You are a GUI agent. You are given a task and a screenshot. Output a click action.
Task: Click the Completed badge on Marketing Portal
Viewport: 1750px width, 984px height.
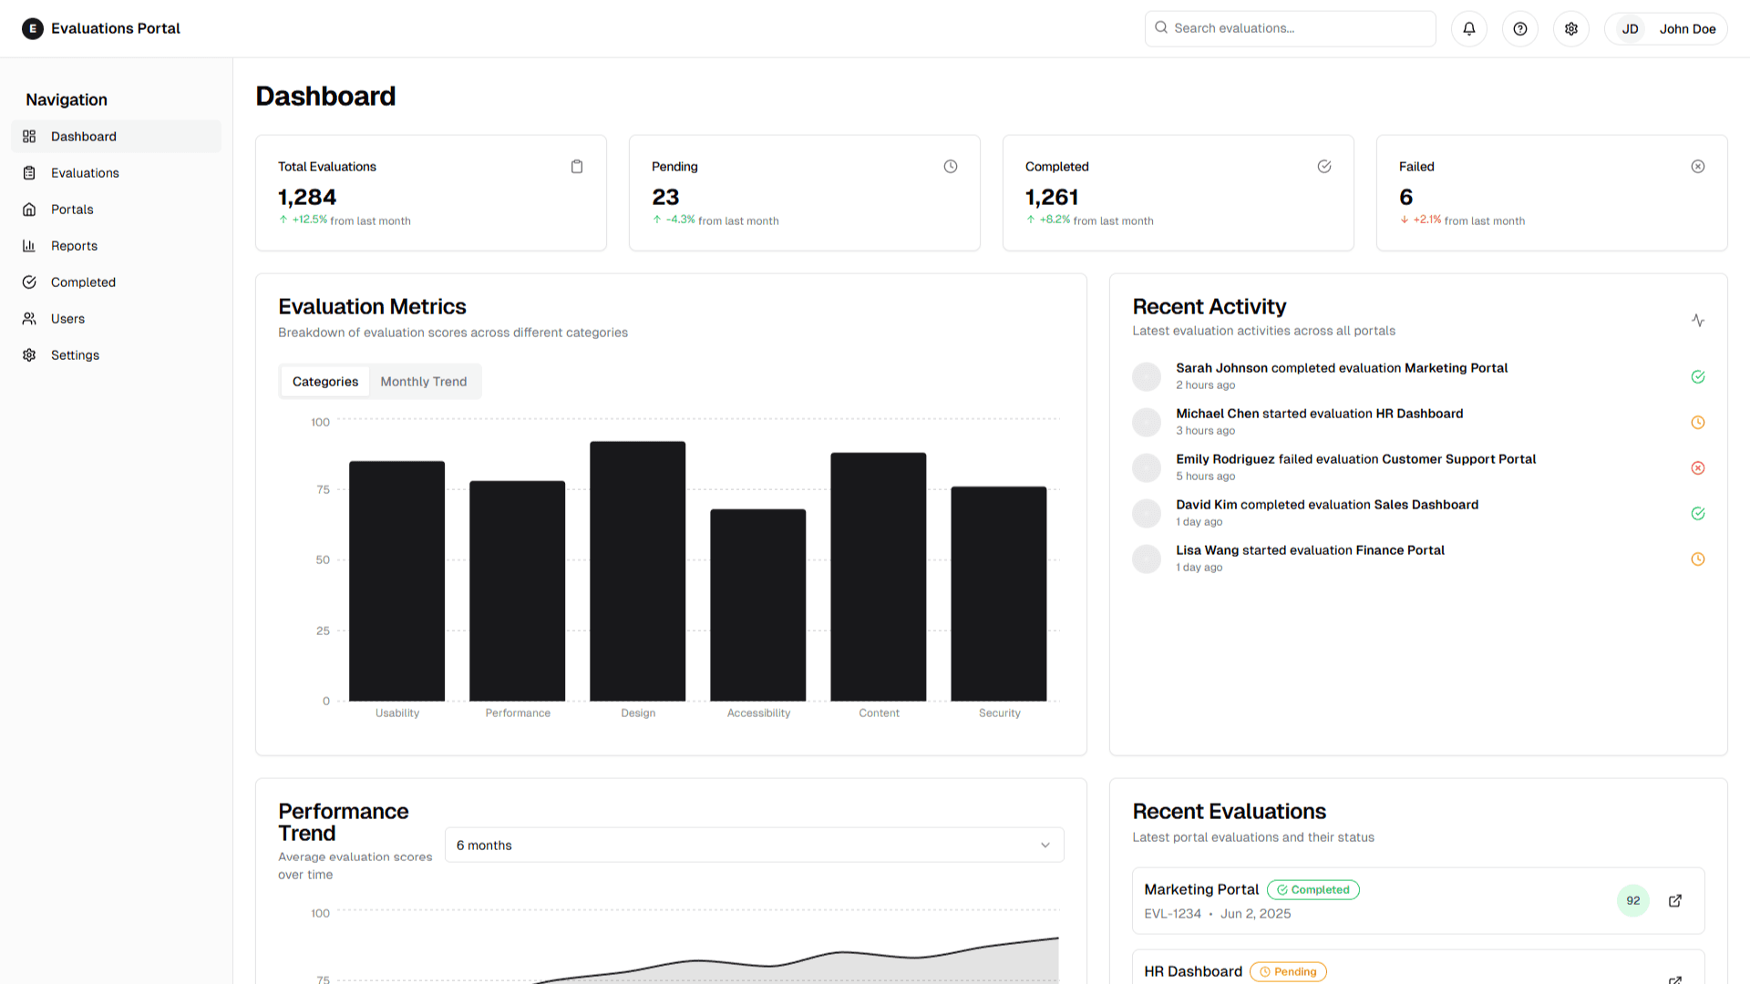pyautogui.click(x=1313, y=890)
